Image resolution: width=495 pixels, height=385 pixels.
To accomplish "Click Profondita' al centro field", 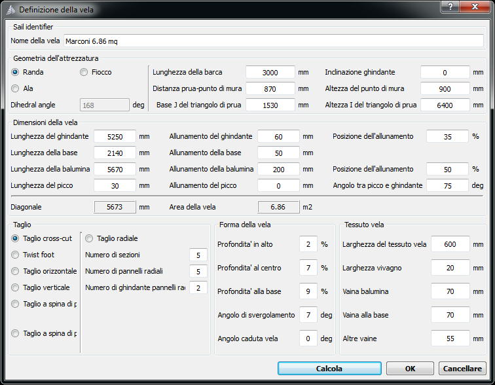I will (308, 268).
